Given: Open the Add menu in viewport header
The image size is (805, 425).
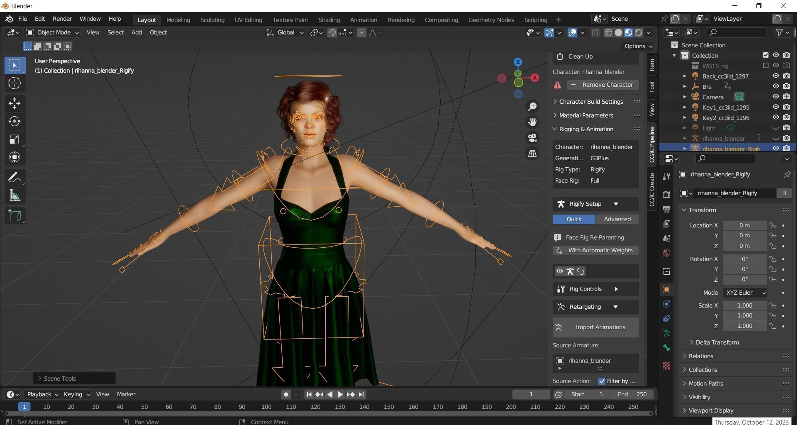Looking at the screenshot, I should point(137,32).
